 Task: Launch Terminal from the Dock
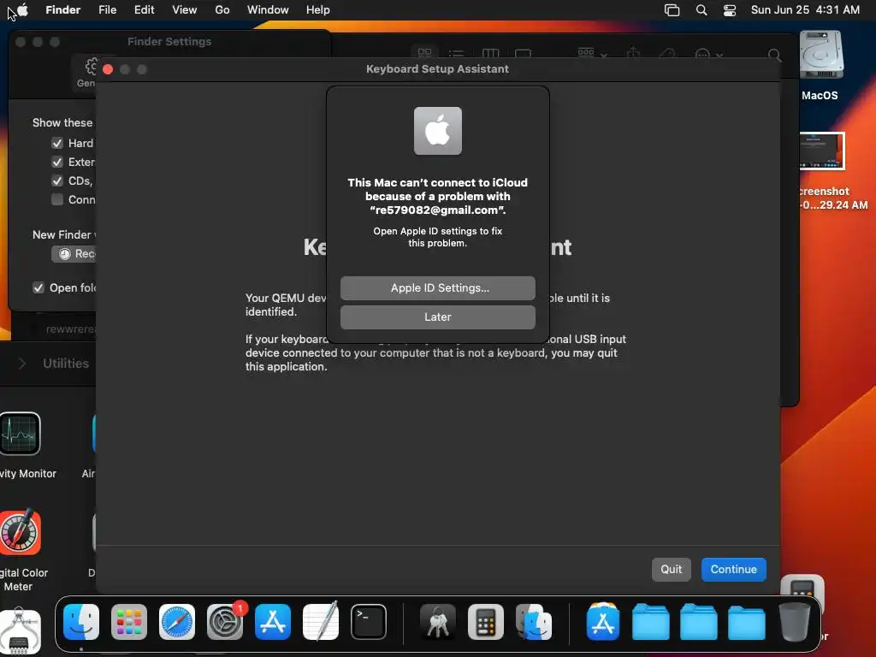point(369,622)
